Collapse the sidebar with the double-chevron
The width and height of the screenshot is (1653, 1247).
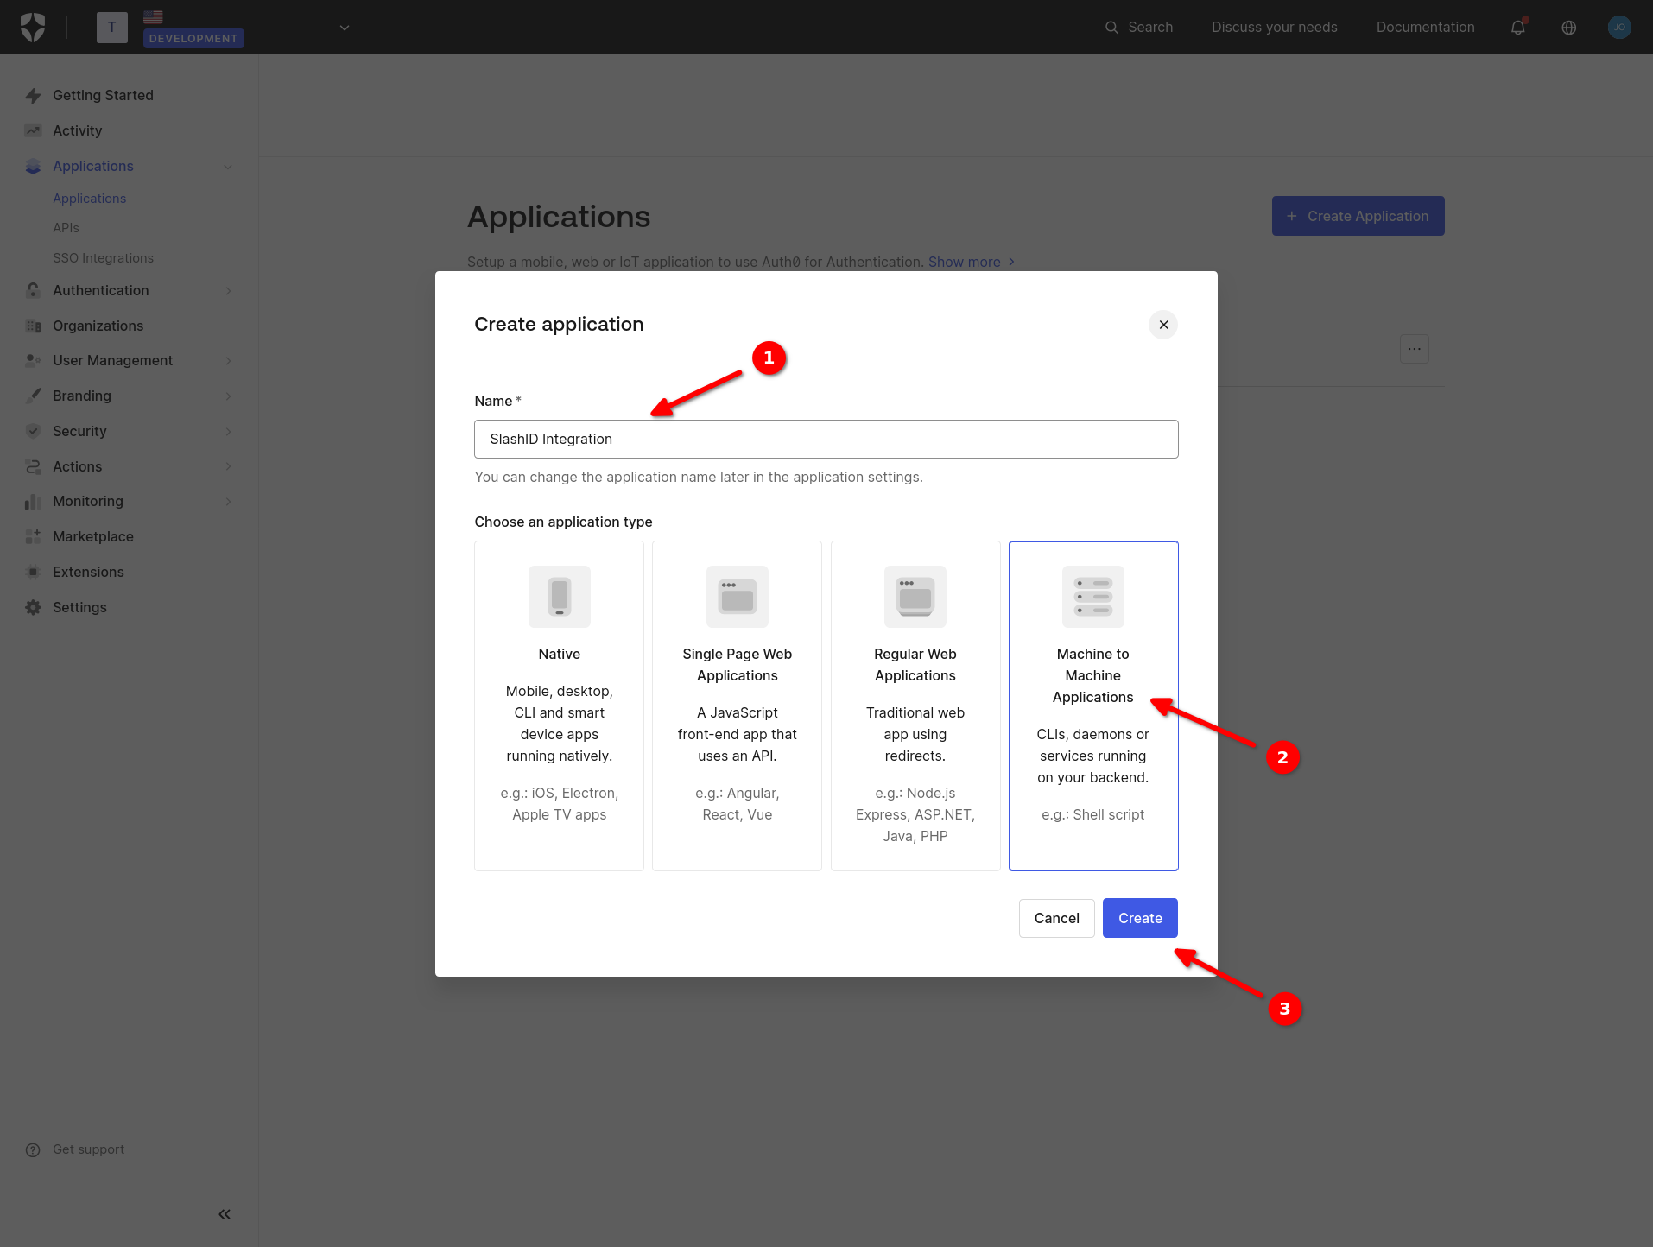pos(224,1213)
